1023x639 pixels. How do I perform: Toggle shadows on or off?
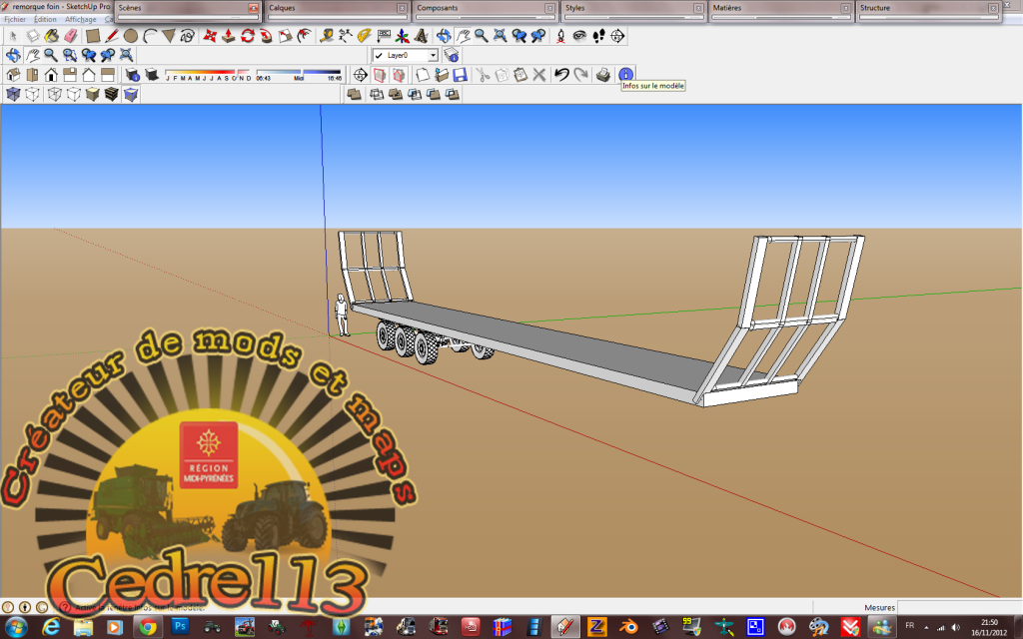[152, 75]
